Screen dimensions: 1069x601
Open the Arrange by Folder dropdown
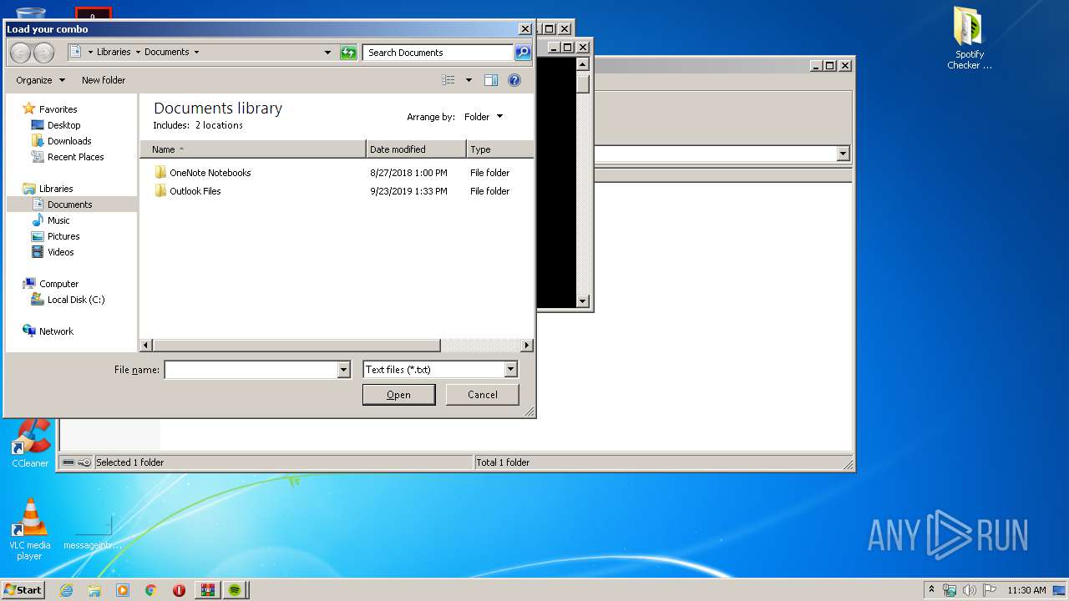coord(484,117)
